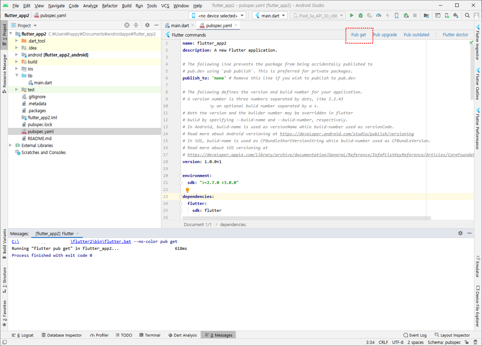Screen dimensions: 482x346
Task: Click Pub outdated command
Action: tap(416, 35)
